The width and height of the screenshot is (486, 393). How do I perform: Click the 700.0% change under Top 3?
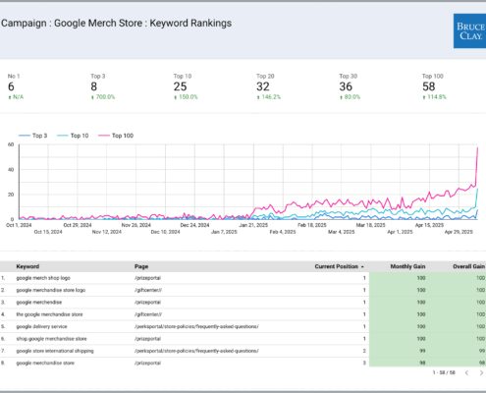(103, 97)
